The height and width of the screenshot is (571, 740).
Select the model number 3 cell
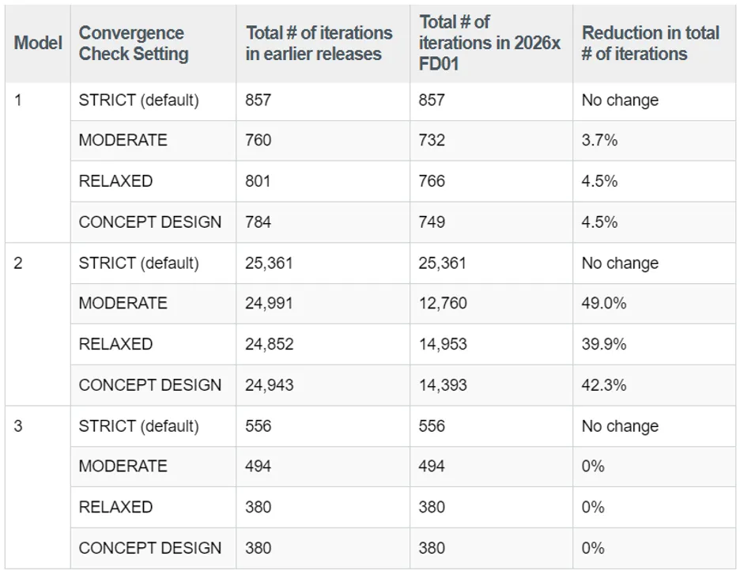18,426
